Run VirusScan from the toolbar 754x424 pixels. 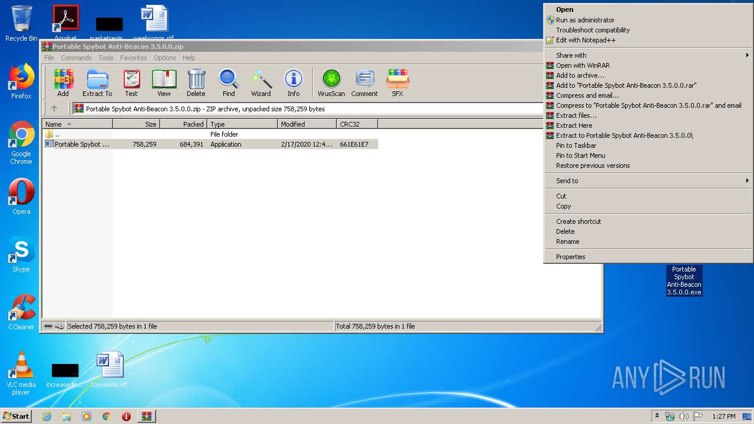pos(331,83)
